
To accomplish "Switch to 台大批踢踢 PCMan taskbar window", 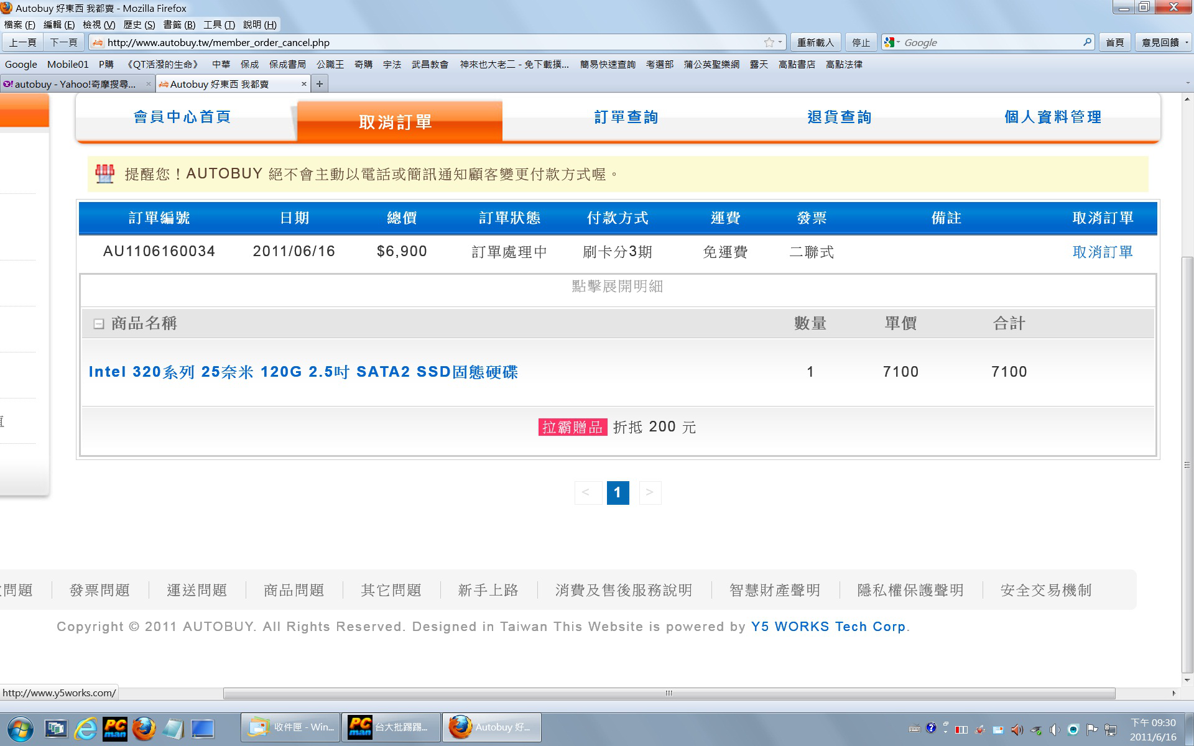I will pyautogui.click(x=391, y=727).
